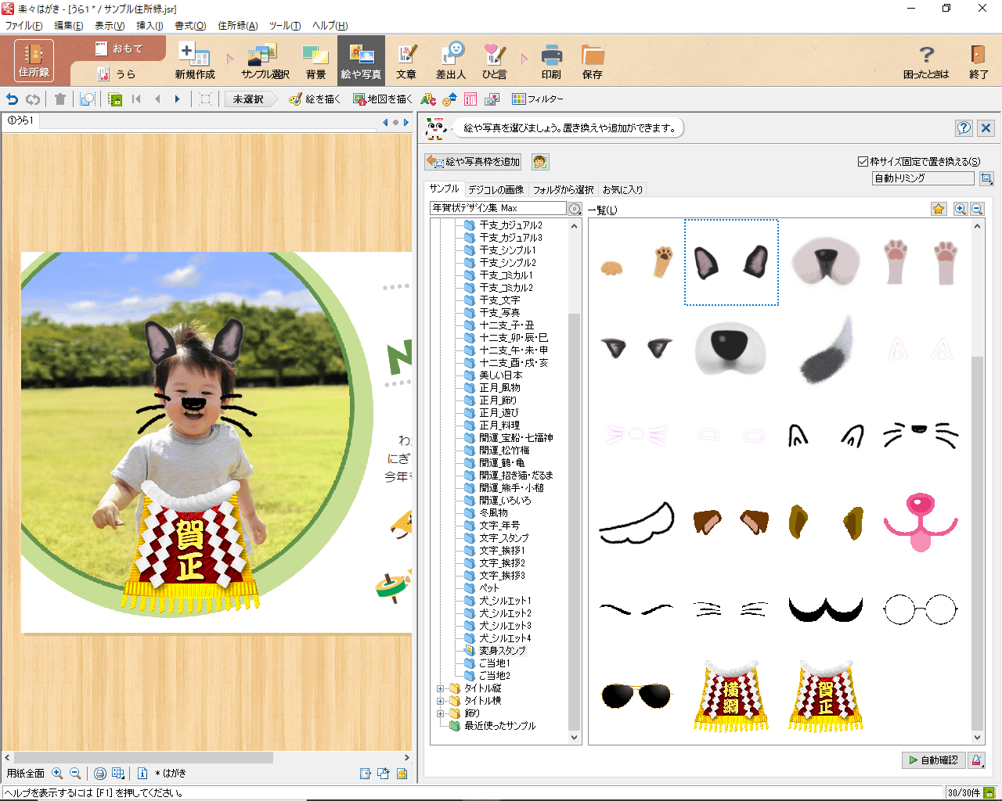Viewport: 1002px width, 801px height.
Task: Expand the 飾り folder in tree
Action: (440, 713)
